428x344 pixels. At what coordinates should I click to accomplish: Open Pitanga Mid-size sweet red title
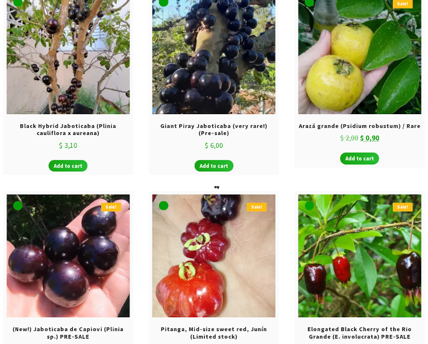click(213, 333)
